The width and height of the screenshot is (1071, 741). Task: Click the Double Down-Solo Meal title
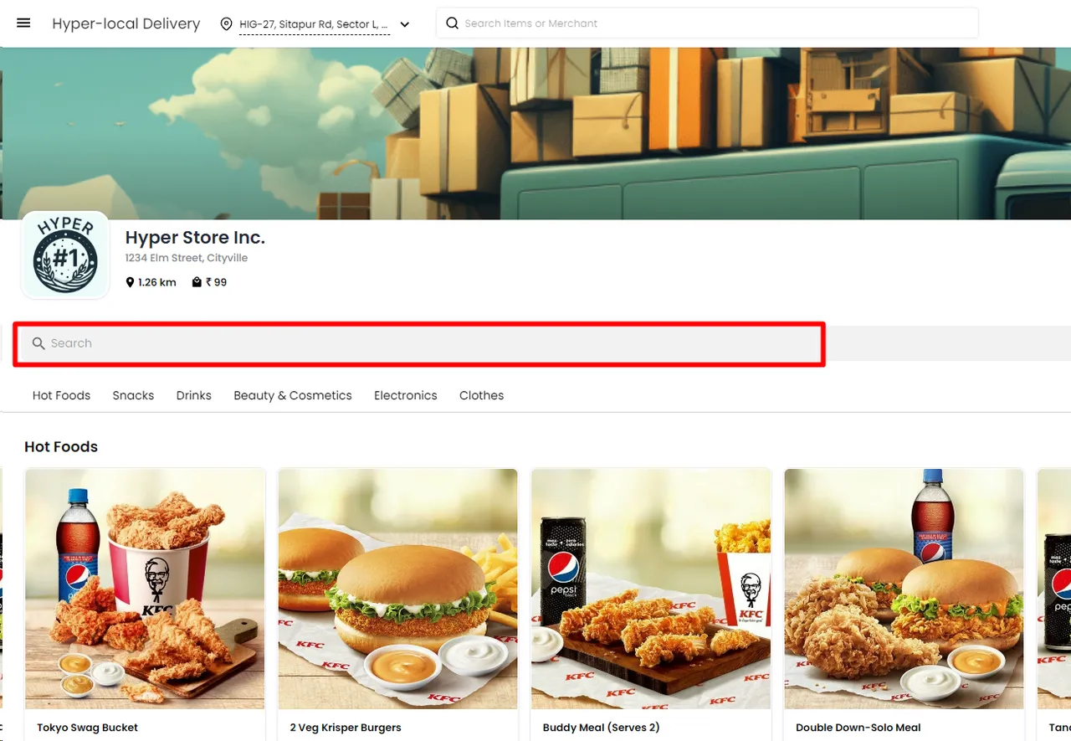tap(858, 728)
